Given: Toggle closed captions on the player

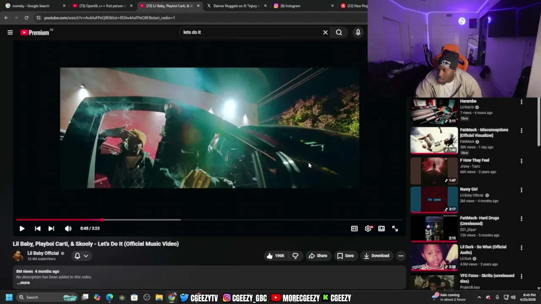Looking at the screenshot, I should tap(354, 228).
